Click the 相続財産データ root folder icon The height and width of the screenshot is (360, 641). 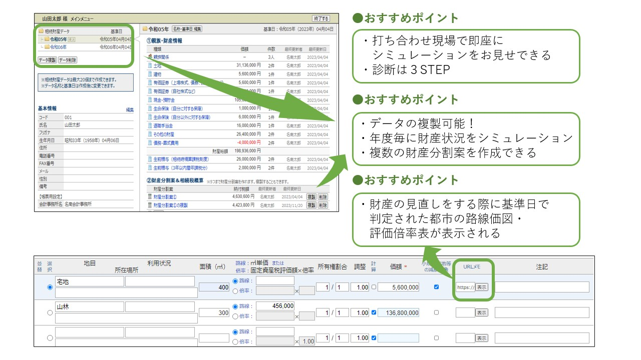42,31
